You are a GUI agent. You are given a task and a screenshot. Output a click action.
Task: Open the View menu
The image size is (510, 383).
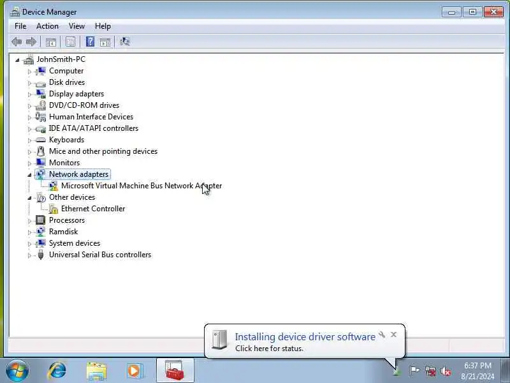[76, 26]
